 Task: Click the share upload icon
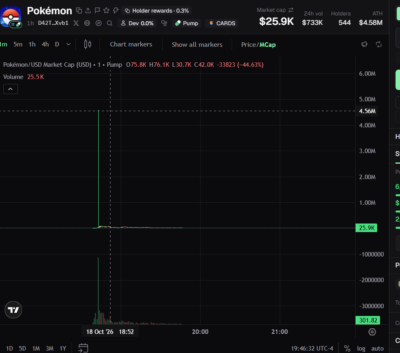pos(88,11)
